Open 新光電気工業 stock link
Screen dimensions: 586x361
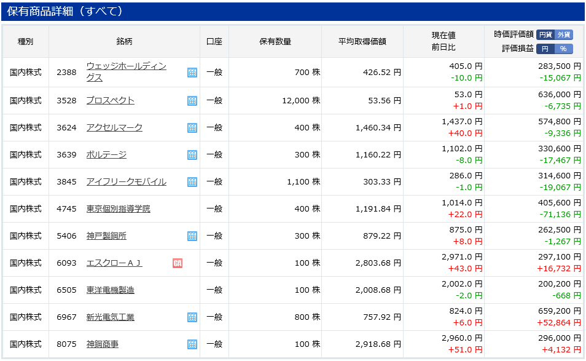[x=110, y=317]
